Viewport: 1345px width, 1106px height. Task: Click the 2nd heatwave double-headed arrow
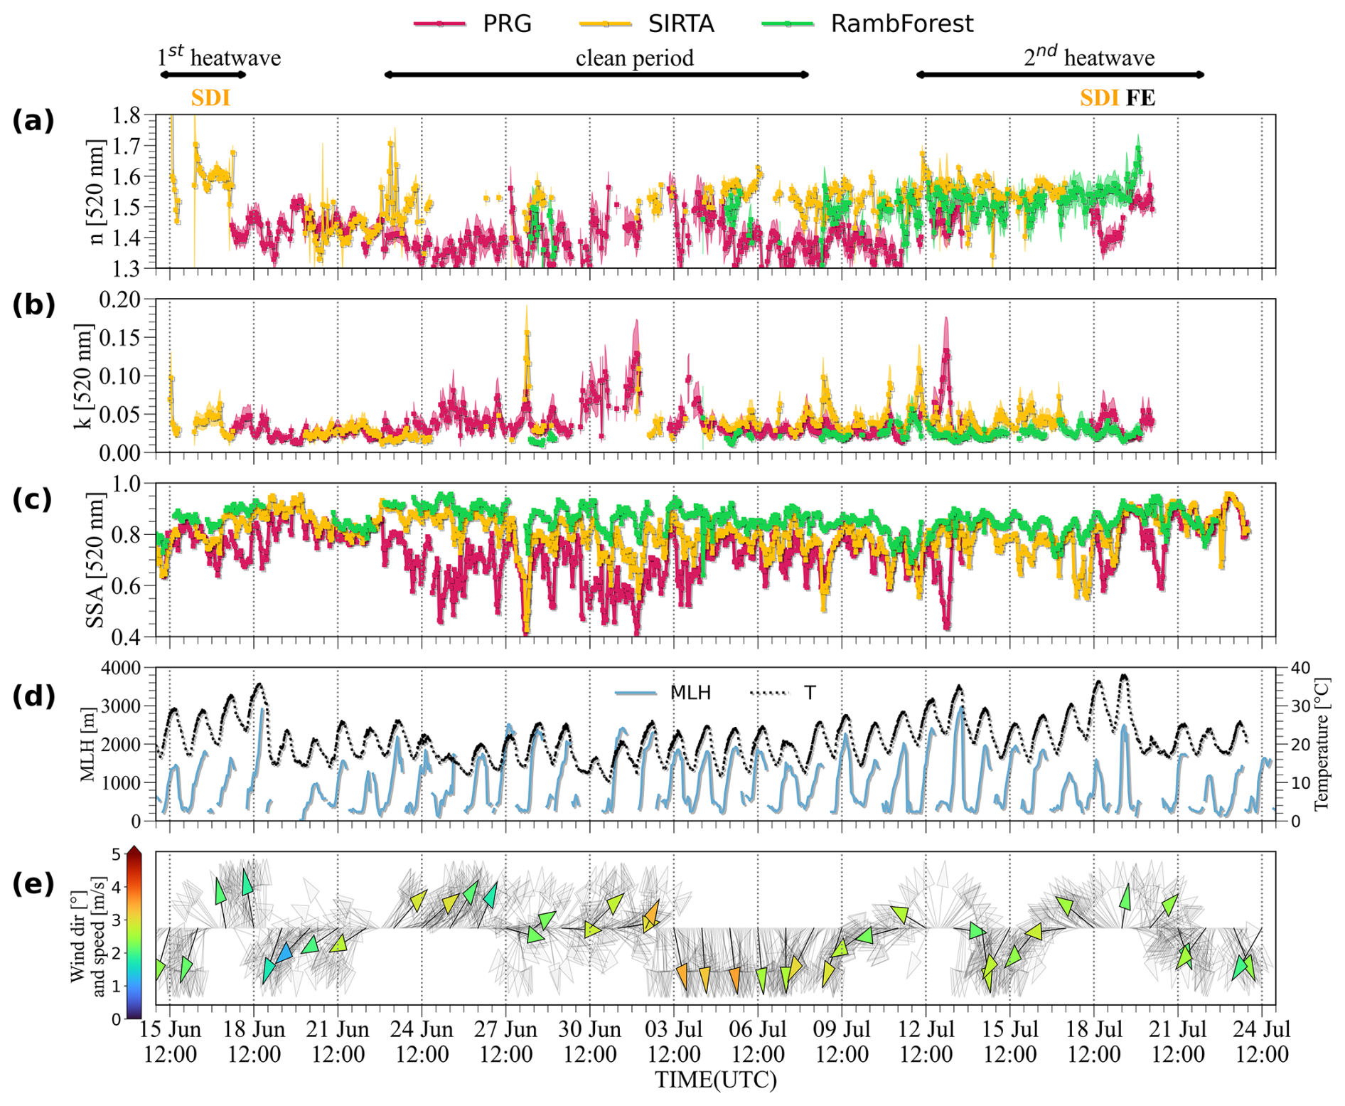pyautogui.click(x=1059, y=75)
